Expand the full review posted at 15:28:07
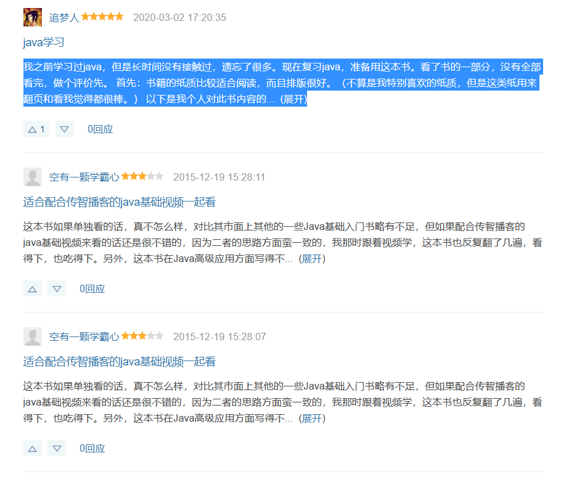The width and height of the screenshot is (561, 477). click(312, 418)
